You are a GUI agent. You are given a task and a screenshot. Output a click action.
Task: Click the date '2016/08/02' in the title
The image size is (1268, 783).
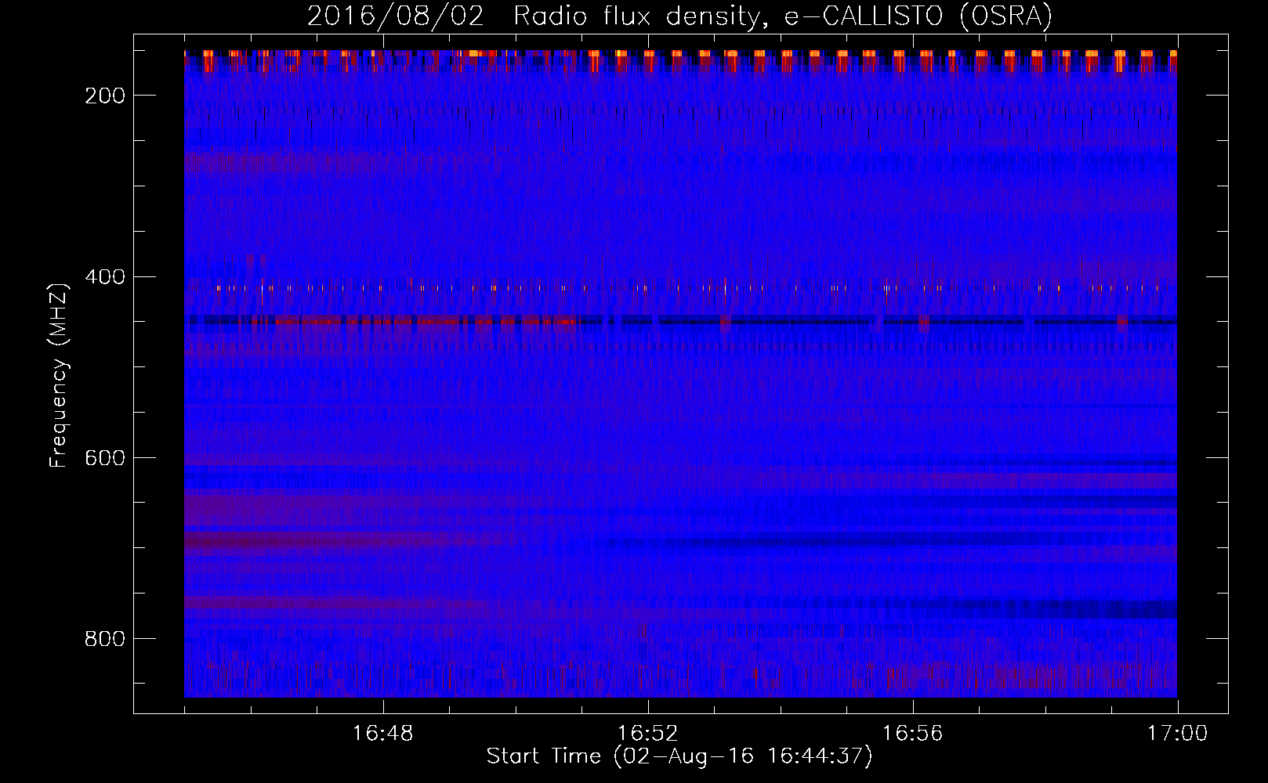(x=396, y=16)
